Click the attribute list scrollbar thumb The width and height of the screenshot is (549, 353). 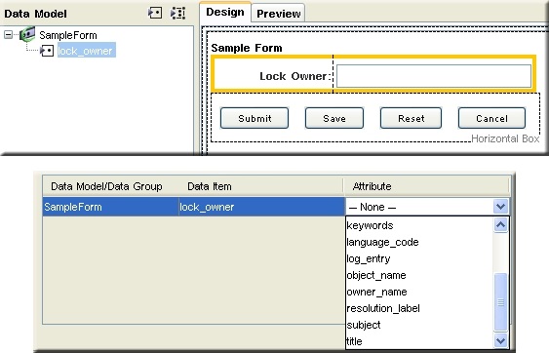point(500,302)
